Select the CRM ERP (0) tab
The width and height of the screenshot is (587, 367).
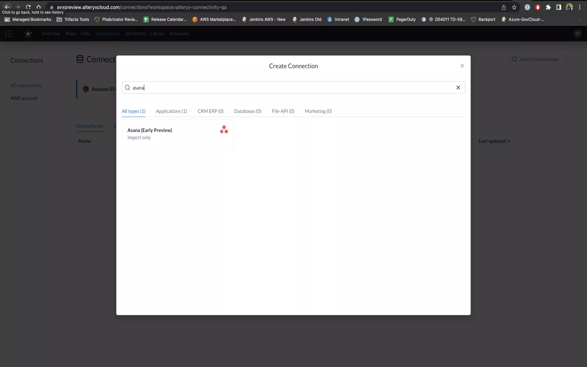click(210, 111)
